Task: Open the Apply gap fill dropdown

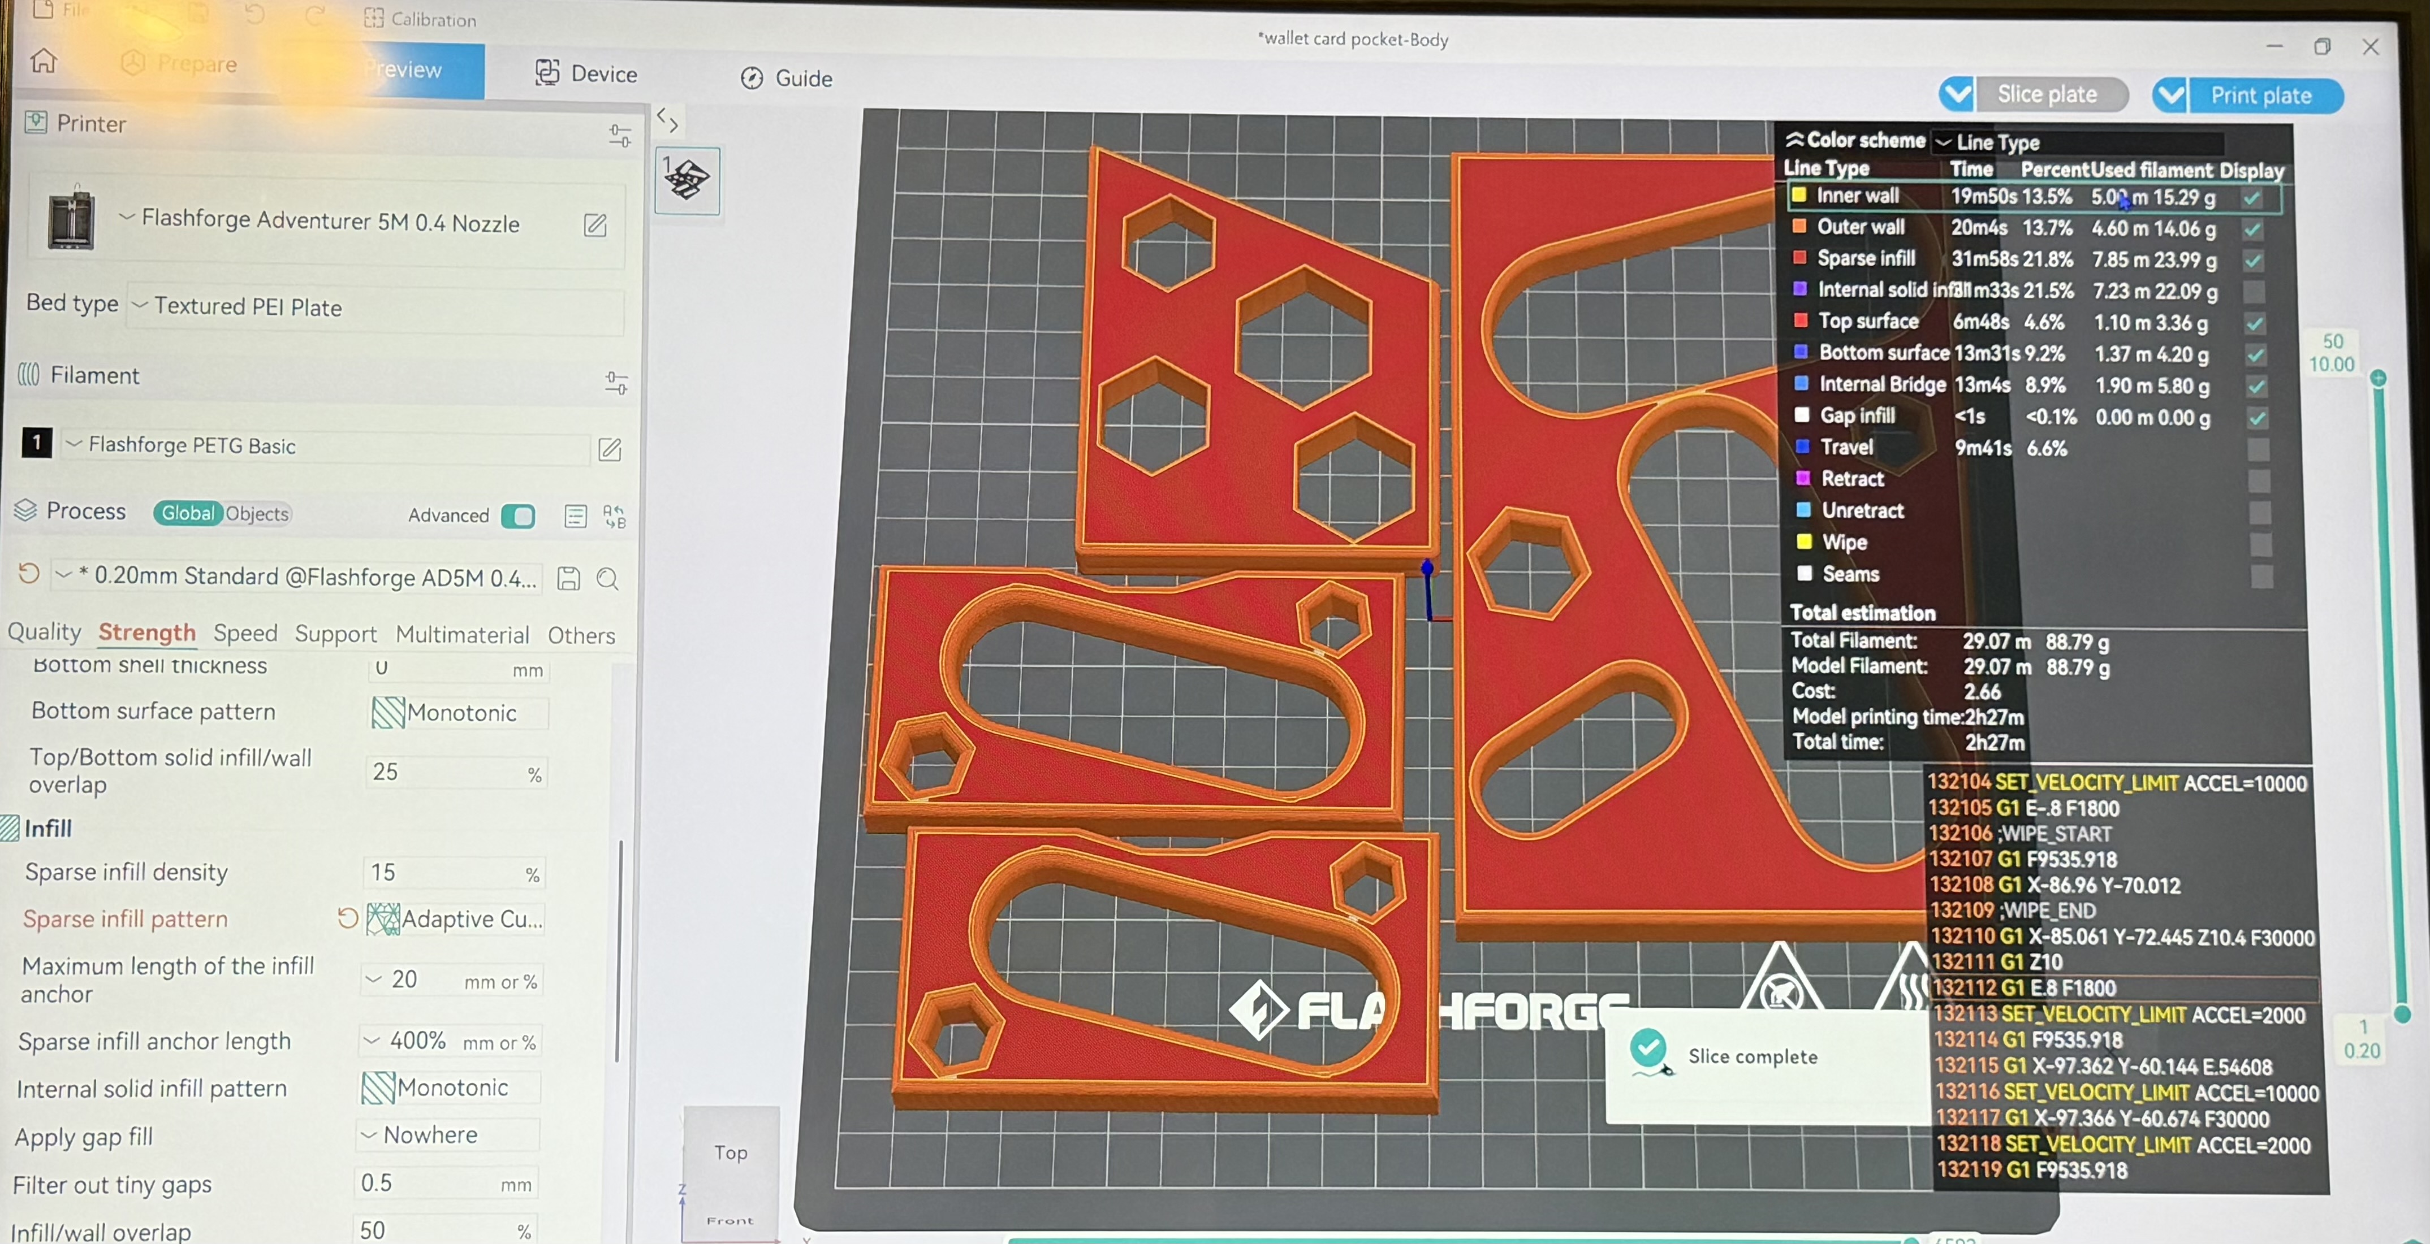Action: [447, 1134]
